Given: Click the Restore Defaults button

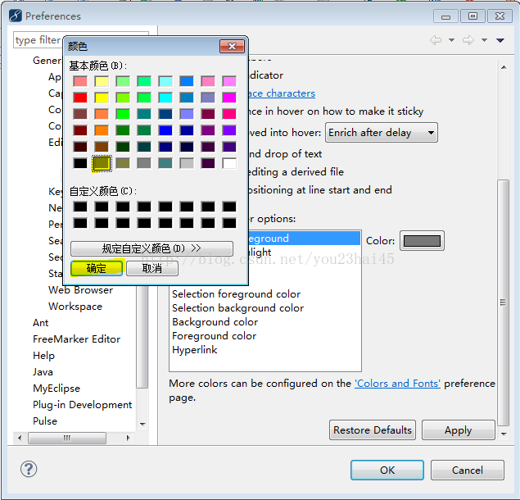Looking at the screenshot, I should coord(373,430).
